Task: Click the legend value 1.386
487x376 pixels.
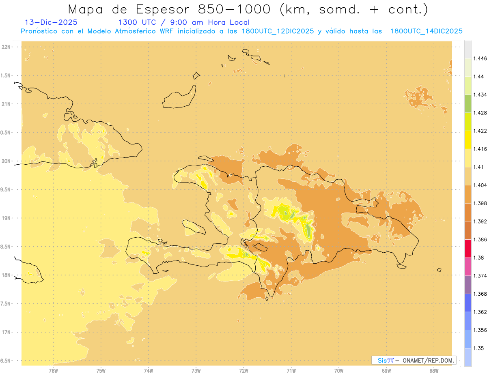Action: click(481, 239)
